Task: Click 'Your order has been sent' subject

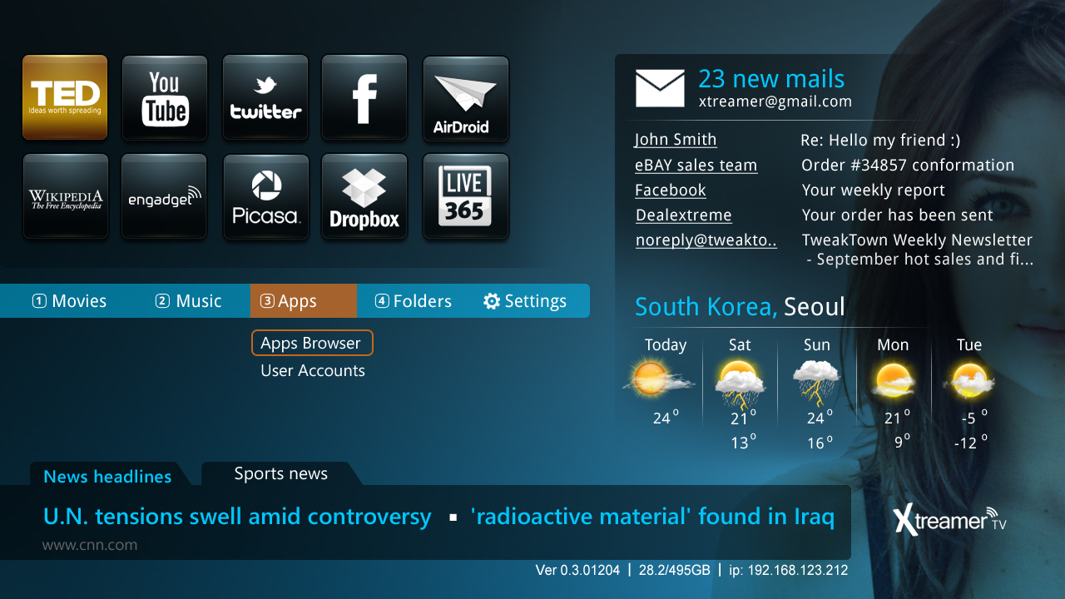Action: point(898,215)
